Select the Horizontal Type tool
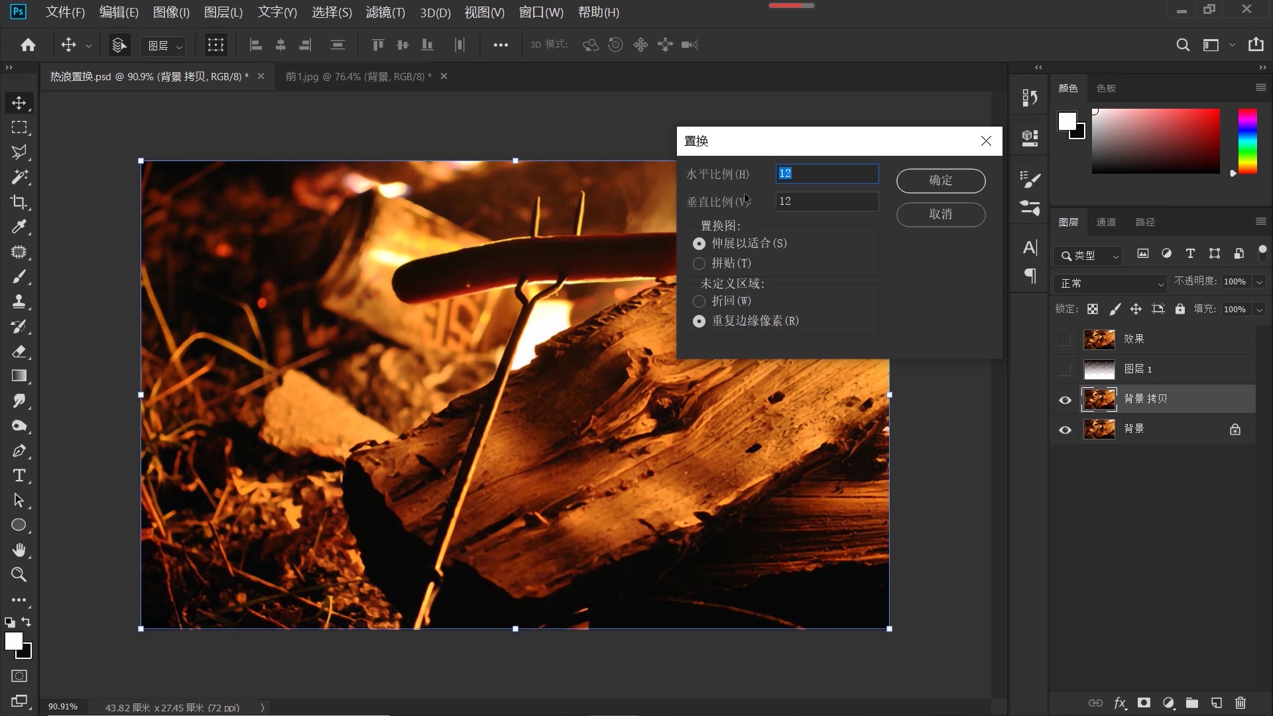The width and height of the screenshot is (1273, 716). 19,475
